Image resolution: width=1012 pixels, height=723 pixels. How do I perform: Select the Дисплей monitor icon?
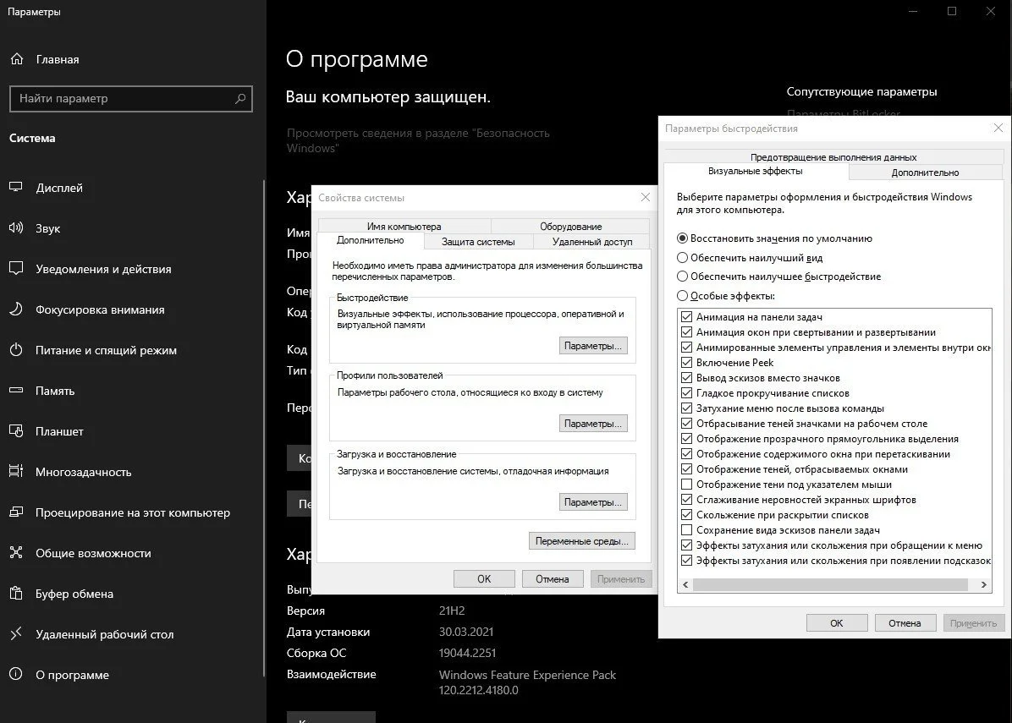[x=16, y=187]
